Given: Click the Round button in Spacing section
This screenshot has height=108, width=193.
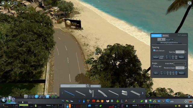Looking at the screenshot, I should pos(181,57).
